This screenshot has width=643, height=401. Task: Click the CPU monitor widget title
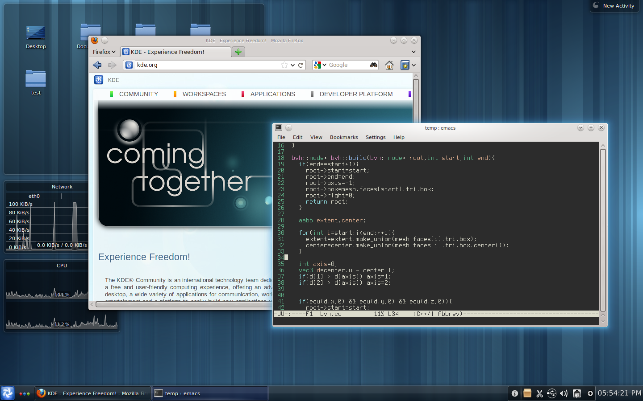(62, 266)
